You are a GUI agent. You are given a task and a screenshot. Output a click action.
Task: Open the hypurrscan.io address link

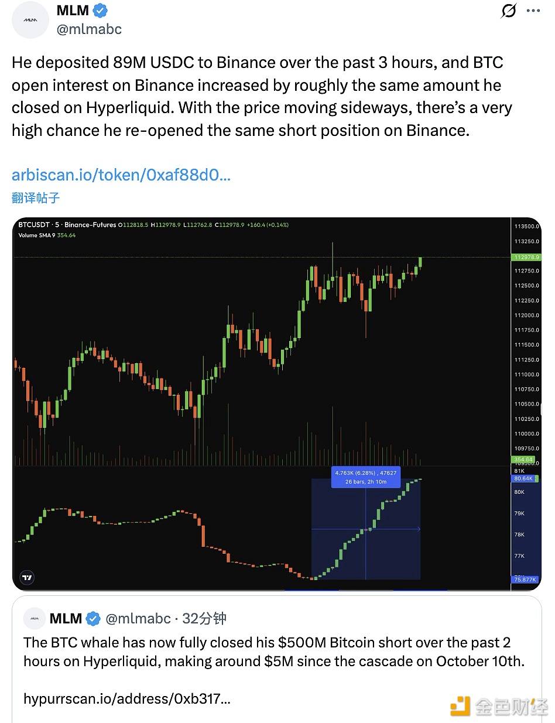(126, 698)
